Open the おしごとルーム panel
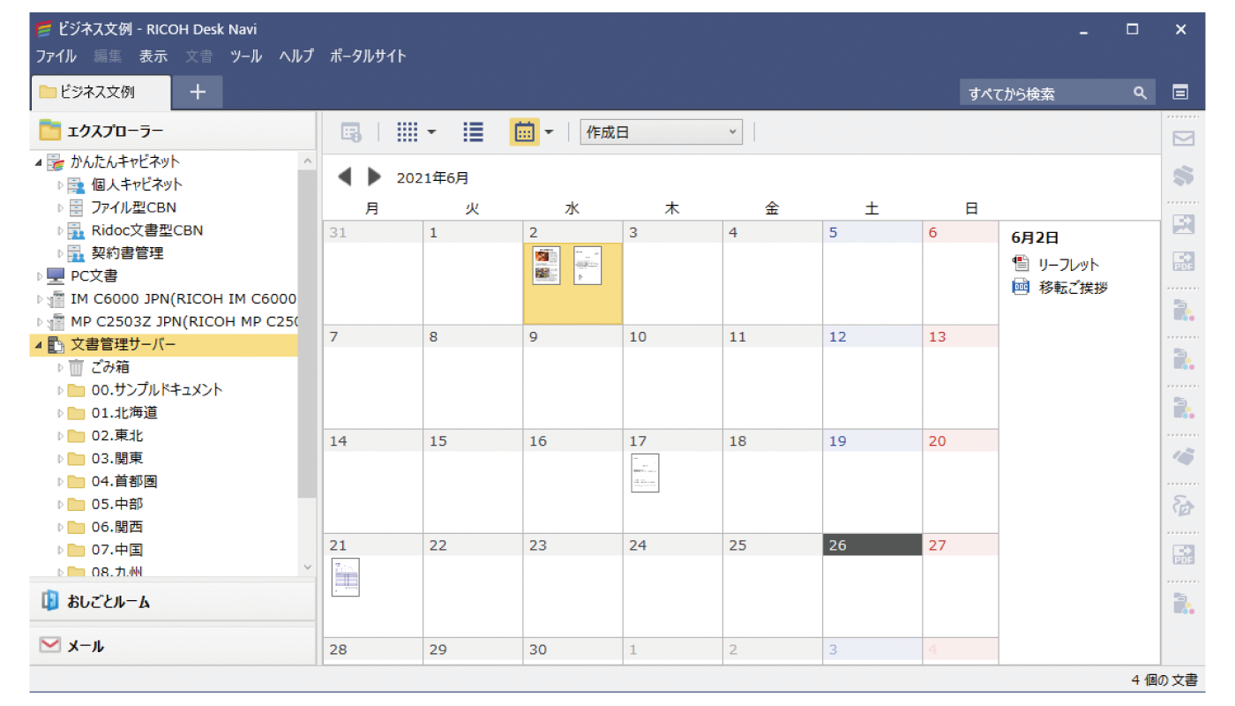Screen dimensions: 1235x706 point(108,602)
